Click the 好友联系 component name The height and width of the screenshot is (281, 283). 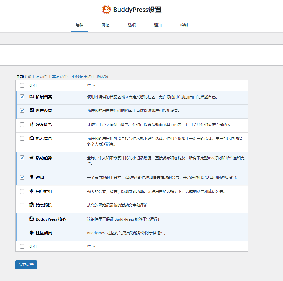(44, 125)
